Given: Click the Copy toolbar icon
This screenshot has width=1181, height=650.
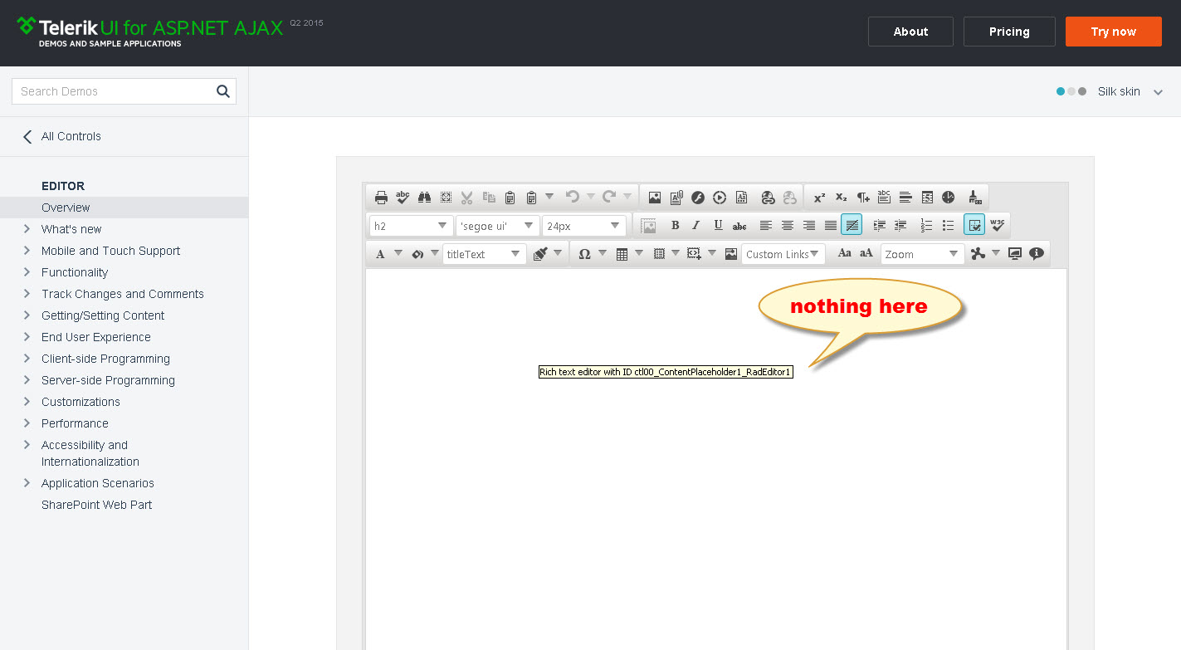Looking at the screenshot, I should 489,198.
